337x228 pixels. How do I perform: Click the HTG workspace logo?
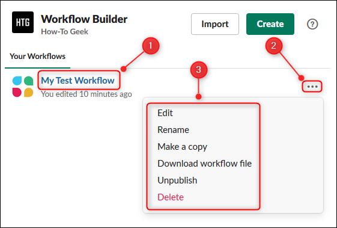[23, 22]
